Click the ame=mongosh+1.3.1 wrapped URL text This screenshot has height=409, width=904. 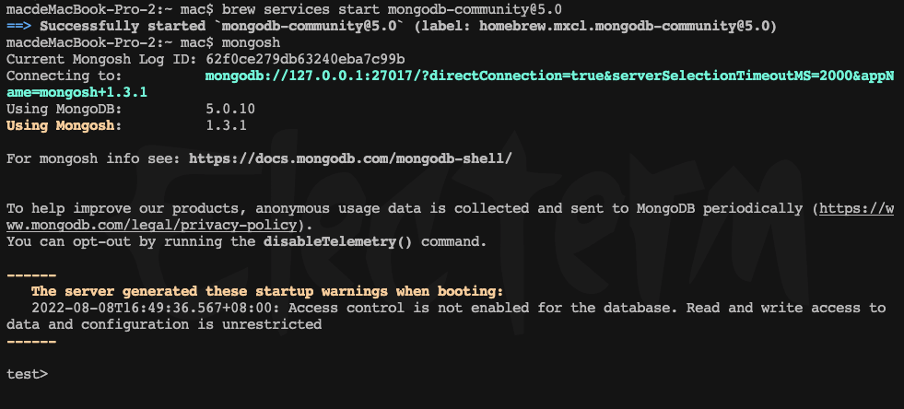[76, 92]
